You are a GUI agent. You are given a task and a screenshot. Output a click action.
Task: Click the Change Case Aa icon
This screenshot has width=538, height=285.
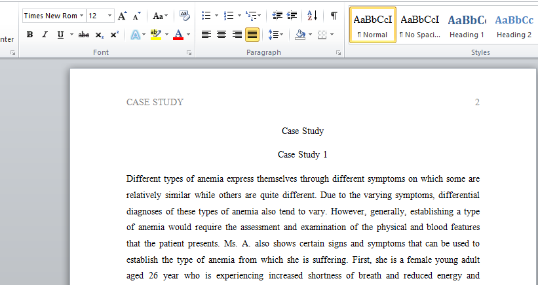(x=160, y=16)
